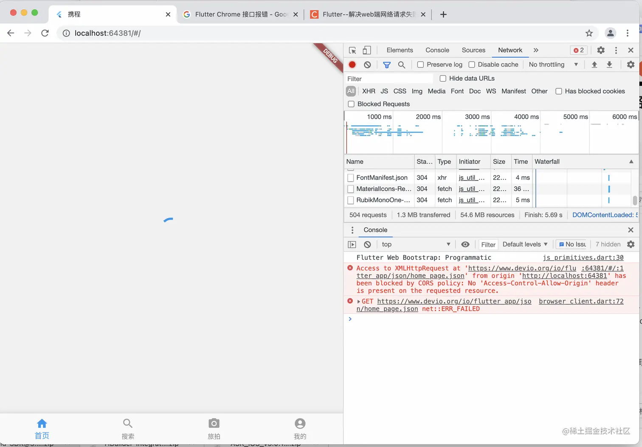Open network search magnifier
642x447 pixels.
(402, 65)
